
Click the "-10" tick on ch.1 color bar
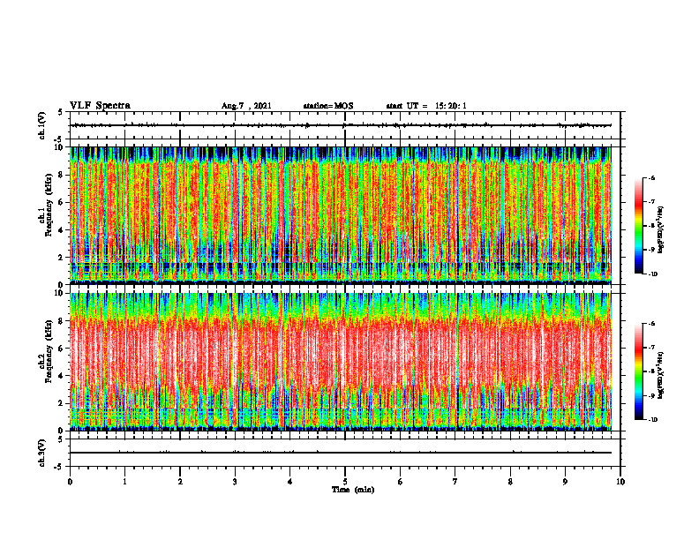[652, 274]
